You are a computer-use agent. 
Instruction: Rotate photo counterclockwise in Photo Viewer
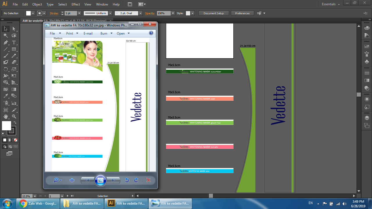(127, 180)
